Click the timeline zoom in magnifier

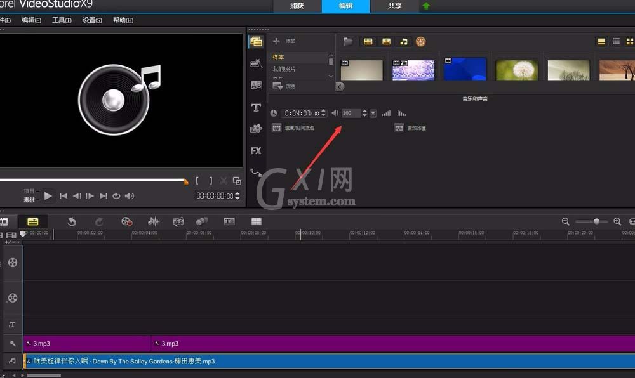(x=617, y=221)
